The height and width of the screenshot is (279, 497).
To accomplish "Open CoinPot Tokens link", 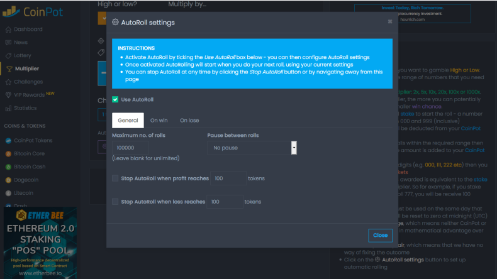I will pyautogui.click(x=33, y=141).
